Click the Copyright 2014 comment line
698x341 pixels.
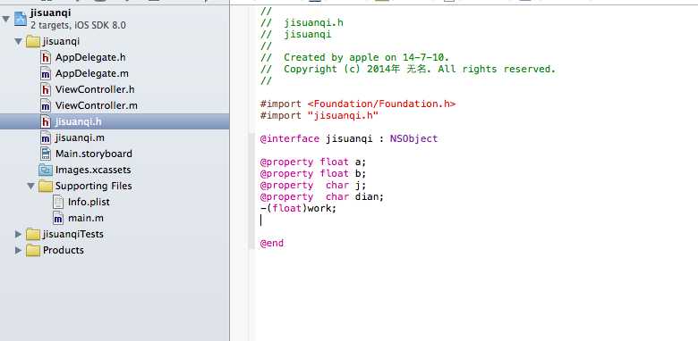coord(408,70)
